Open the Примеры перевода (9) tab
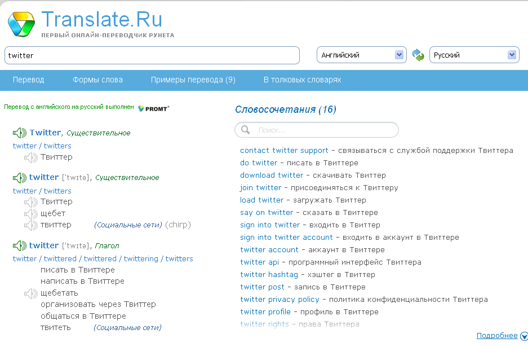528x347 pixels. coord(193,80)
